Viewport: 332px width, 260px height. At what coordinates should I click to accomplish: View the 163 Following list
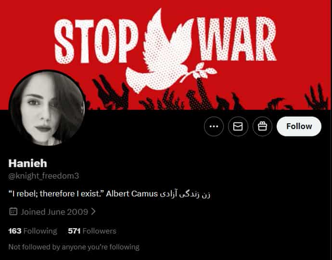click(x=33, y=231)
